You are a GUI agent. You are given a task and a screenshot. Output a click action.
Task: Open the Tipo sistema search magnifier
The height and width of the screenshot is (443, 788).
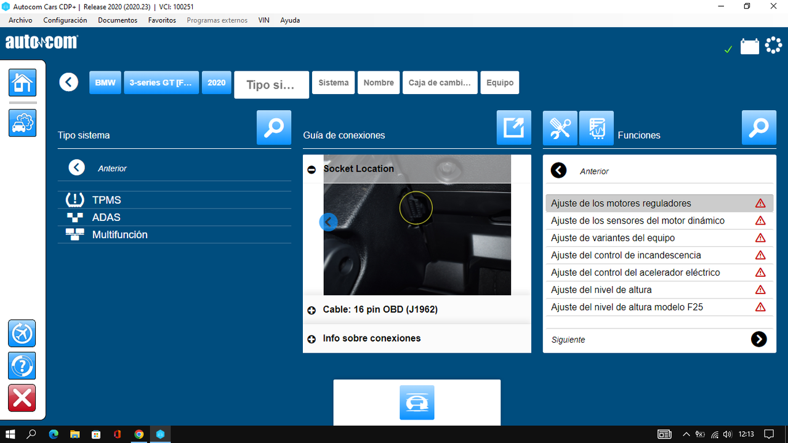point(274,128)
